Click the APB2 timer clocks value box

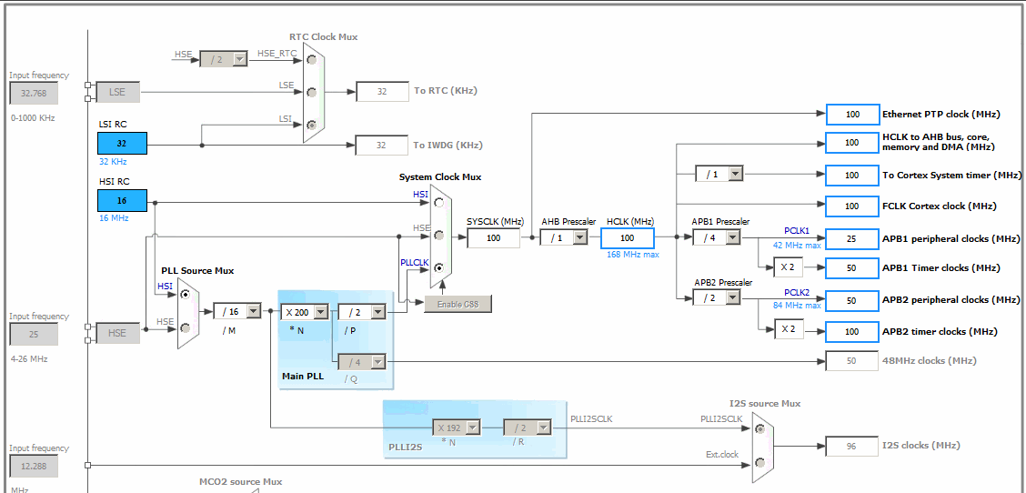point(852,332)
